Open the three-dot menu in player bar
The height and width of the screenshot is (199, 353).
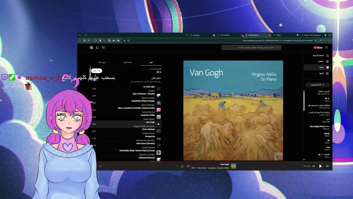click(x=177, y=166)
